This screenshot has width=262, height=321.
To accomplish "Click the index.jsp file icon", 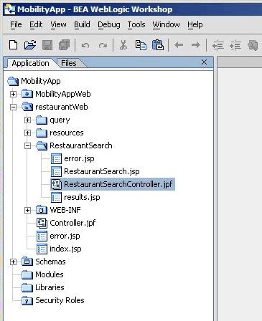I will click(42, 249).
